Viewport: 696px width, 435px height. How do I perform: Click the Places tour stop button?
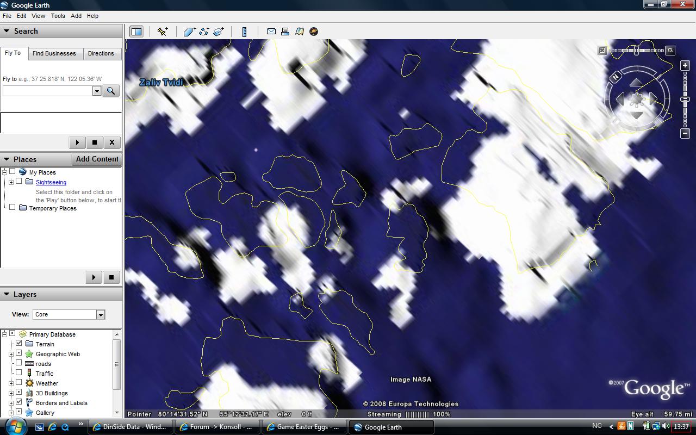click(x=111, y=277)
